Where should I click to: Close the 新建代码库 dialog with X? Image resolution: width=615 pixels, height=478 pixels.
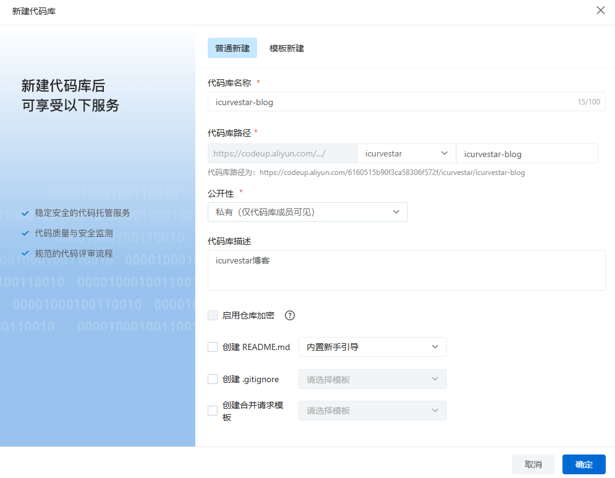tap(600, 11)
